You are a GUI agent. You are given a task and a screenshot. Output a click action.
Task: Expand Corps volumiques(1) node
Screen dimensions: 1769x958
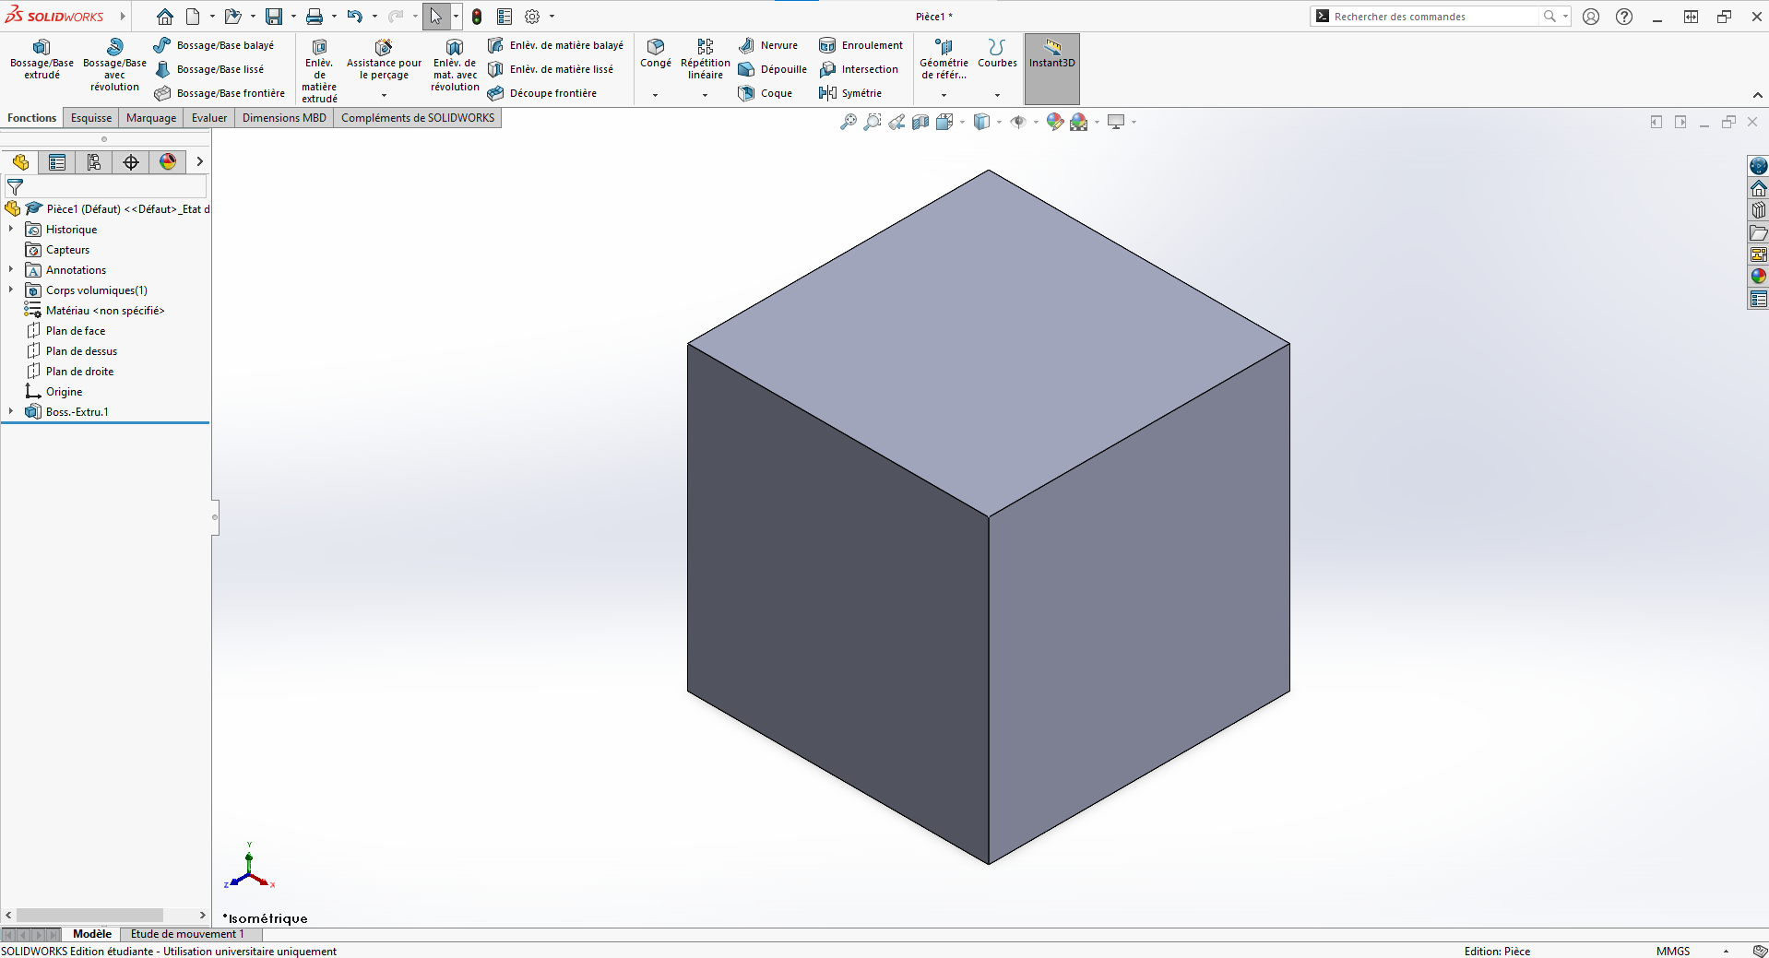tap(11, 290)
